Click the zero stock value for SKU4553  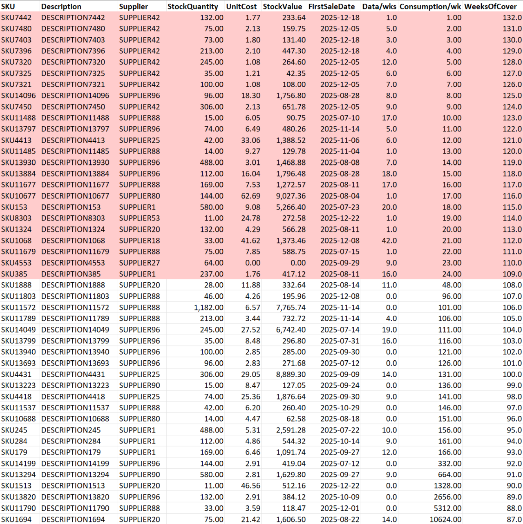[x=297, y=263]
